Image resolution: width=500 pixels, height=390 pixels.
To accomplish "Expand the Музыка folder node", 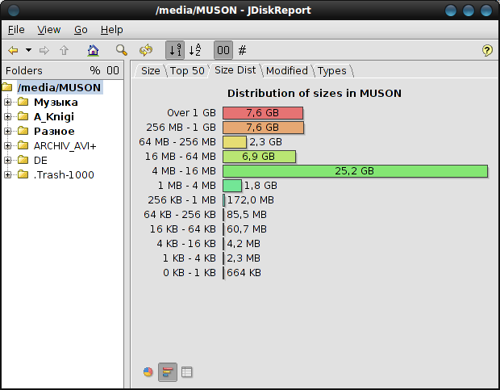I will point(7,102).
